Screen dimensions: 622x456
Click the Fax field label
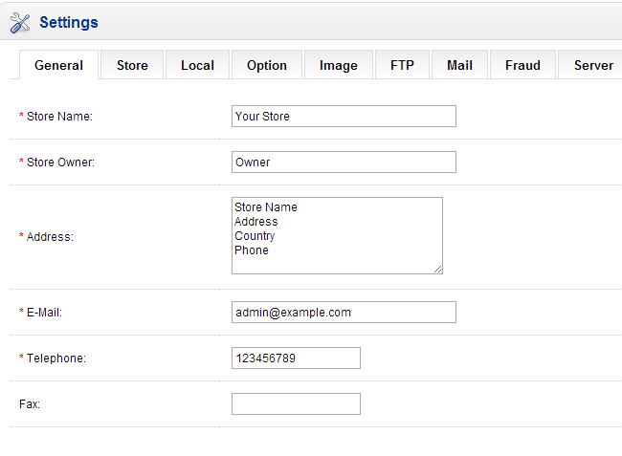[30, 404]
